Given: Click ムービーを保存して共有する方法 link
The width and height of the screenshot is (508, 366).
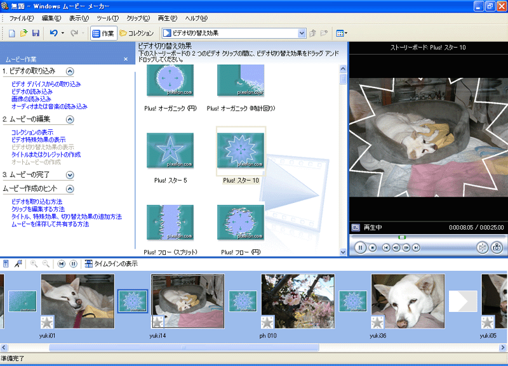Looking at the screenshot, I should pos(50,224).
